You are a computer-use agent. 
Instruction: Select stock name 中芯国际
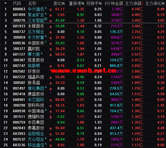click(36, 100)
